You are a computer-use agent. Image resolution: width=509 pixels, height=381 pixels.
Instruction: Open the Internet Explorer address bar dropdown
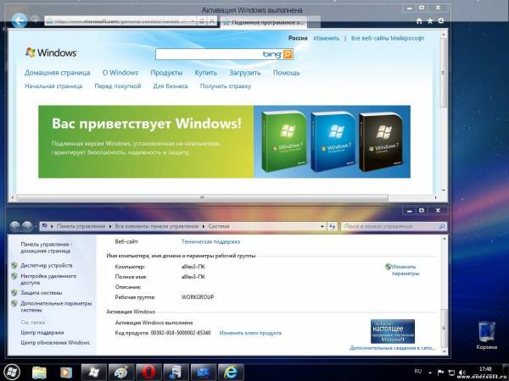click(193, 21)
